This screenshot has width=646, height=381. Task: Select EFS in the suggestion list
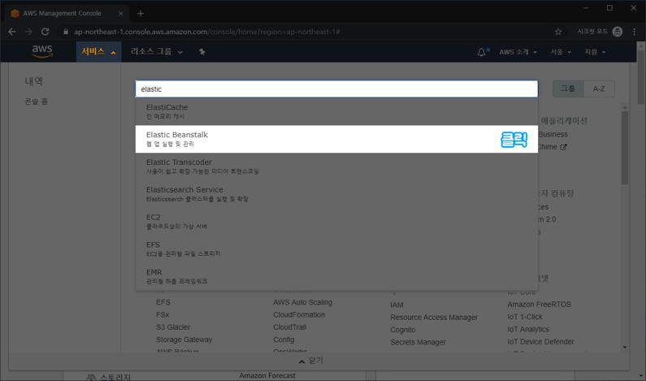point(336,249)
